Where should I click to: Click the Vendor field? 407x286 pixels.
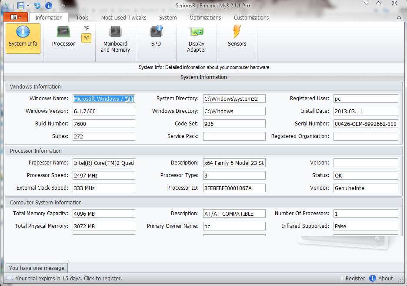(366, 188)
